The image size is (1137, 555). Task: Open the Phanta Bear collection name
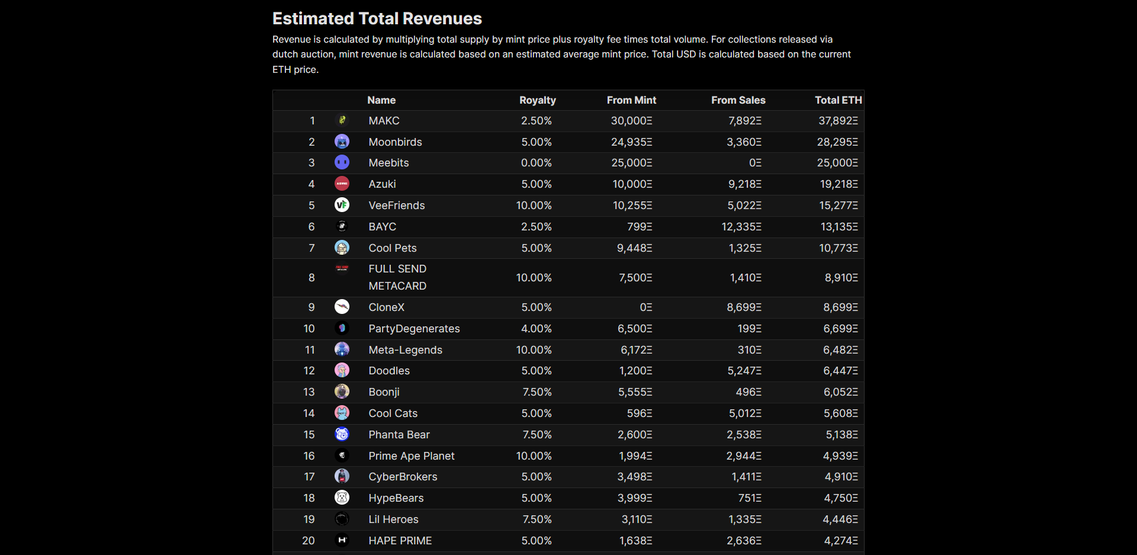399,435
